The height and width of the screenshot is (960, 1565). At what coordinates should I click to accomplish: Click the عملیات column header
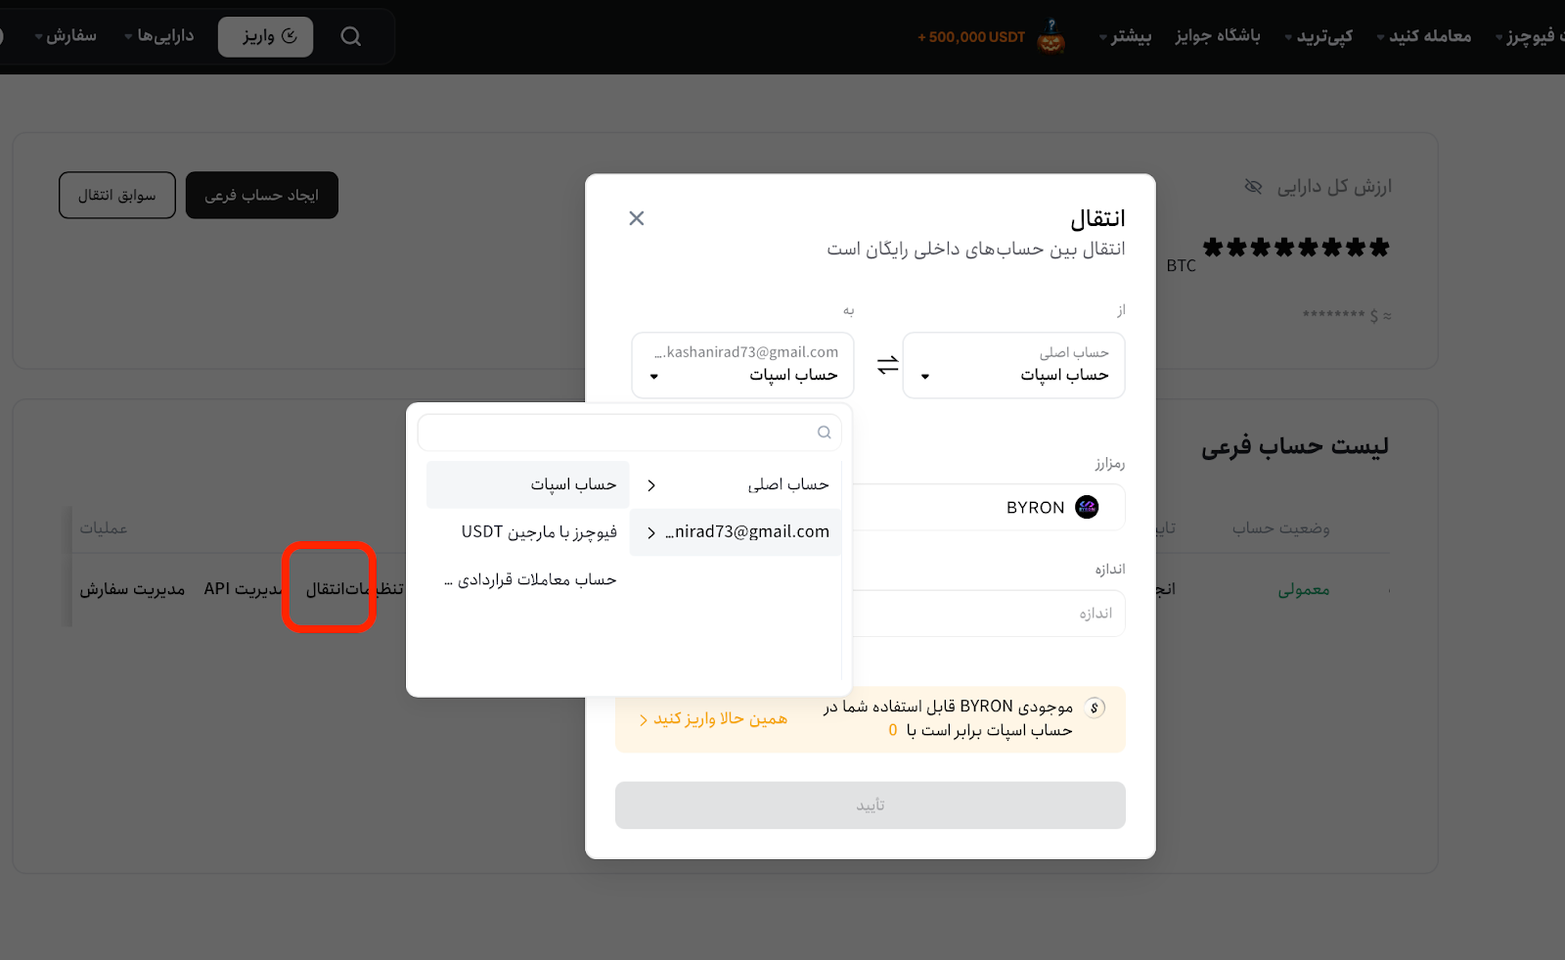tap(104, 528)
